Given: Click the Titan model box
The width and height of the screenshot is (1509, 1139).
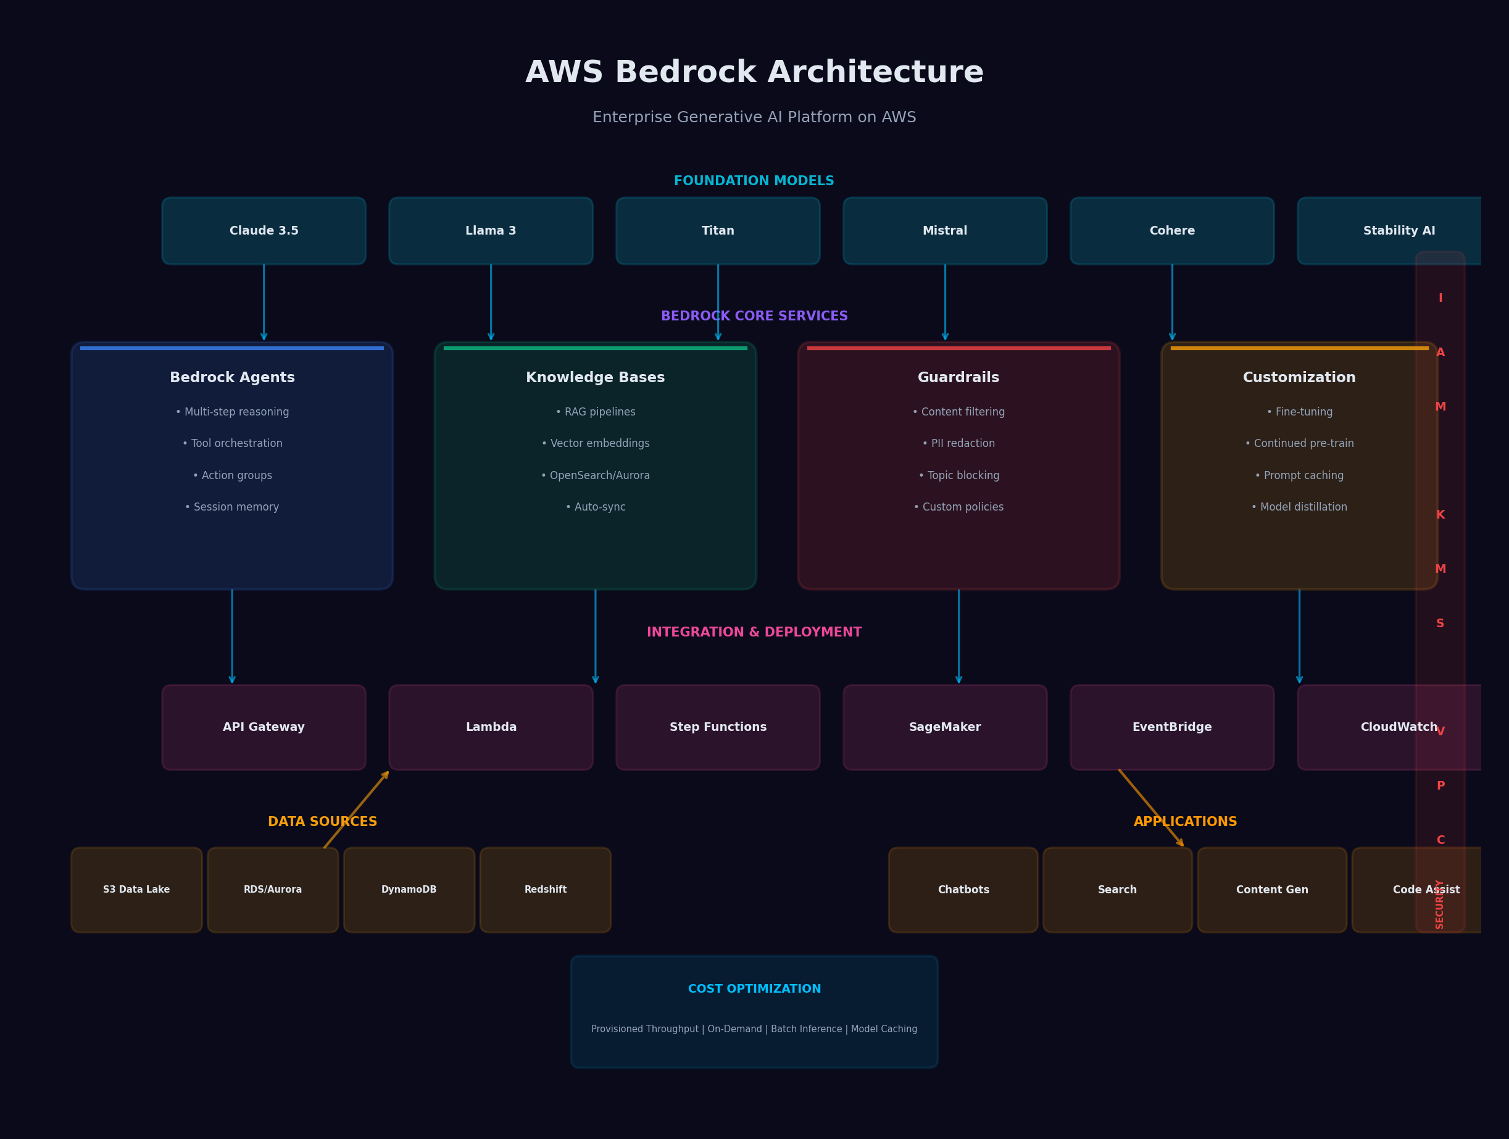Looking at the screenshot, I should coord(718,231).
